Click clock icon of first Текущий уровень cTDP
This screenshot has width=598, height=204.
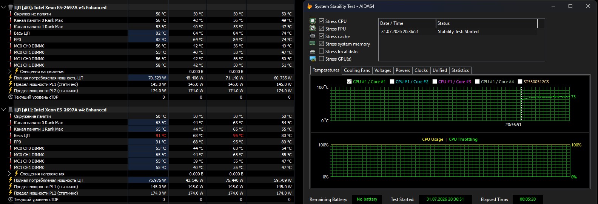tap(11, 97)
